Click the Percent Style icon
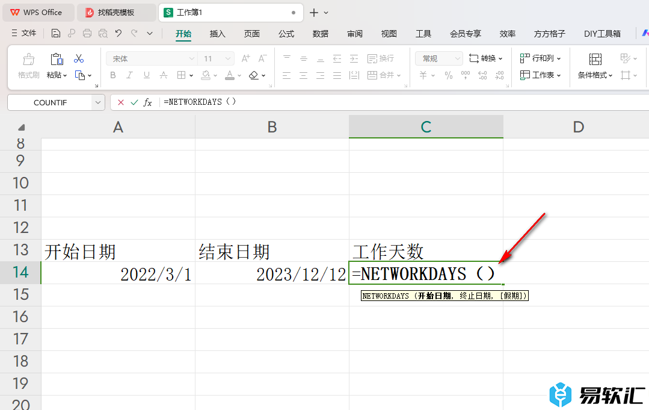Viewport: 649px width, 410px height. point(449,75)
